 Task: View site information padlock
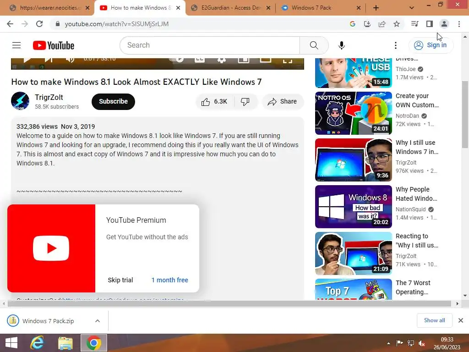(x=58, y=24)
